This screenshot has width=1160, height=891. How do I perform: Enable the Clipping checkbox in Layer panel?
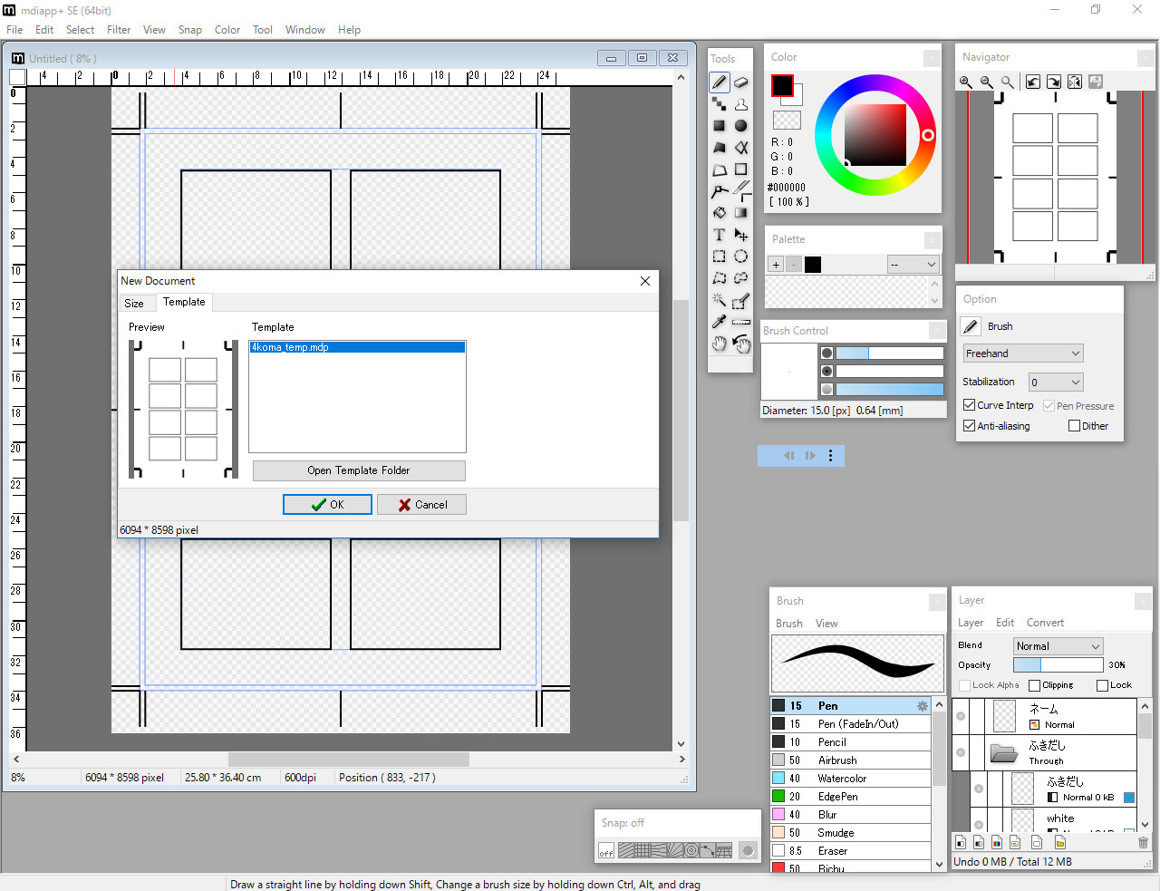[1036, 685]
